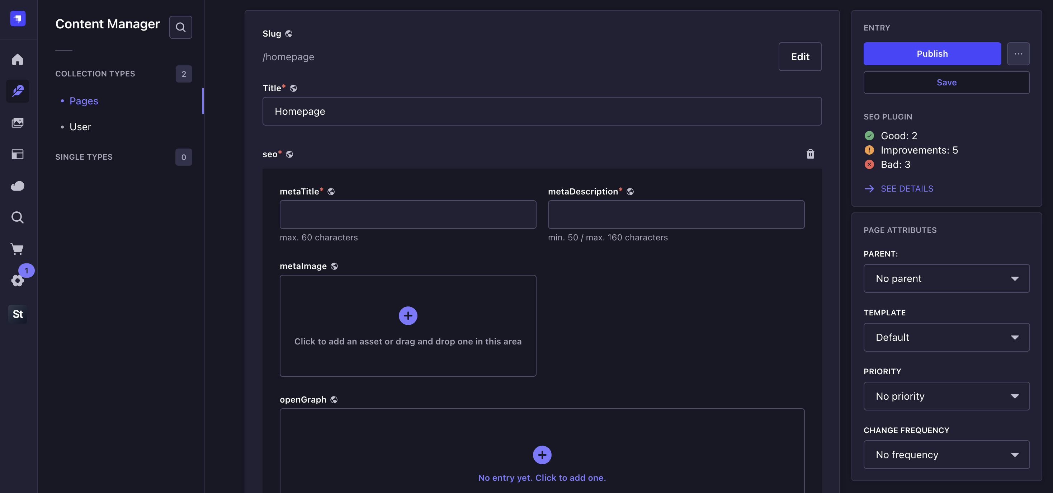Delete the seo component with trash icon
Image resolution: width=1053 pixels, height=493 pixels.
[x=810, y=154]
